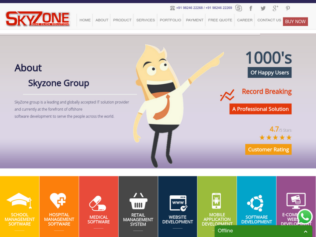Select the Retail Management basket icon
Screen dimensions: 316x237
pos(138,201)
